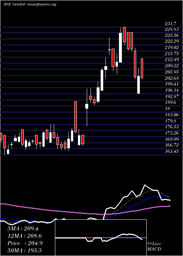The image size is (183, 256).
Task: Select the 189.6 price level label
Action: pos(171,102)
